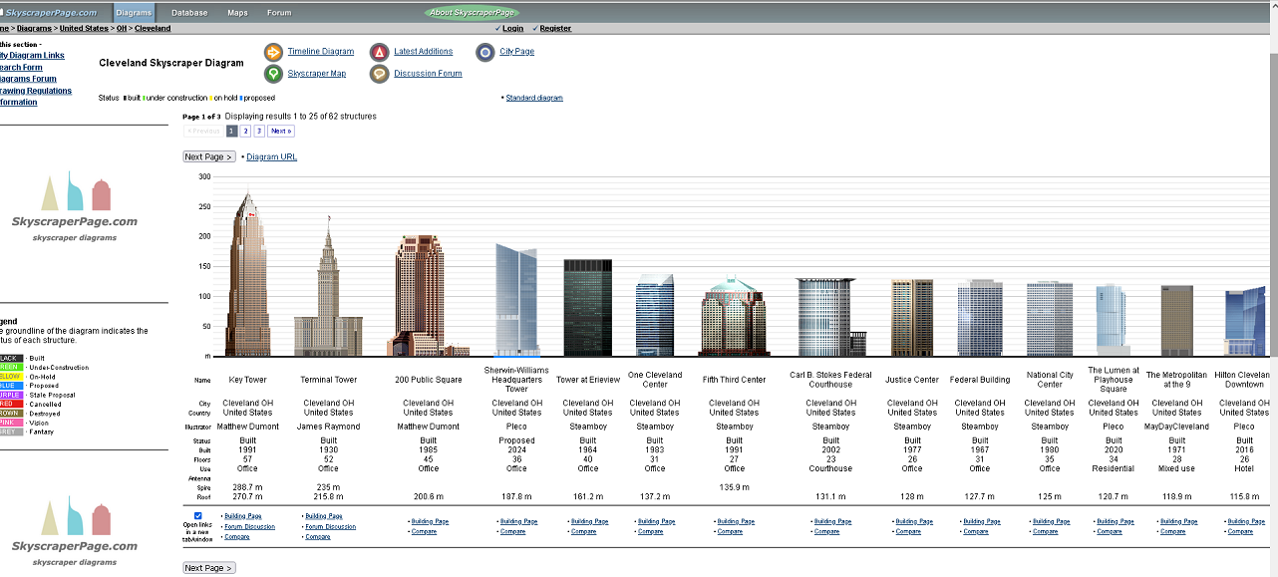Click the blue Proposed legend swatch
Image resolution: width=1278 pixels, height=577 pixels.
[x=9, y=385]
